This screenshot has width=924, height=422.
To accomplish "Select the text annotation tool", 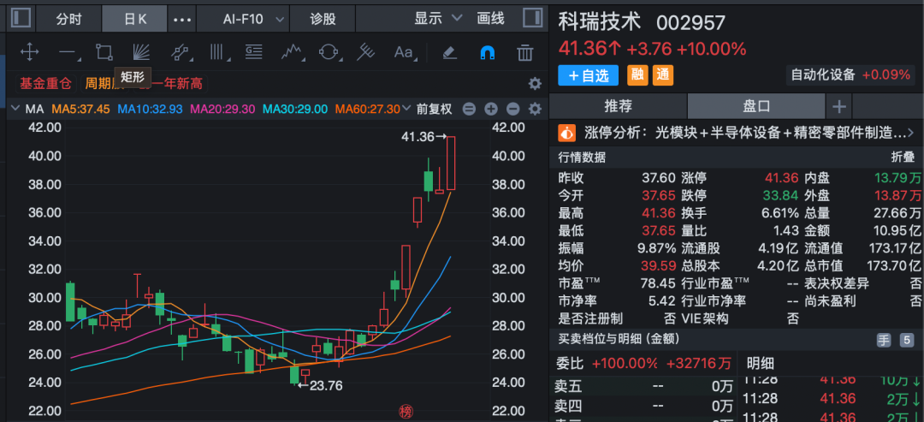I will coord(403,52).
